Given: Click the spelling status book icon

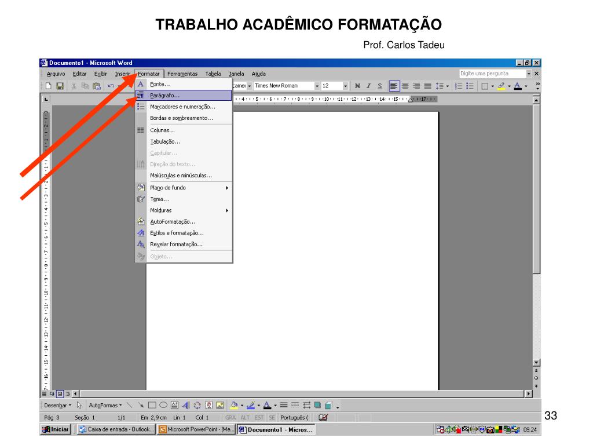Looking at the screenshot, I should (323, 417).
